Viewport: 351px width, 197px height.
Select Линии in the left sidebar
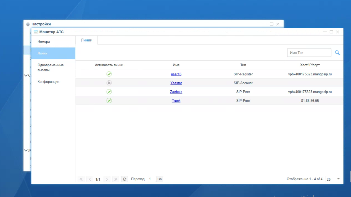(x=53, y=53)
